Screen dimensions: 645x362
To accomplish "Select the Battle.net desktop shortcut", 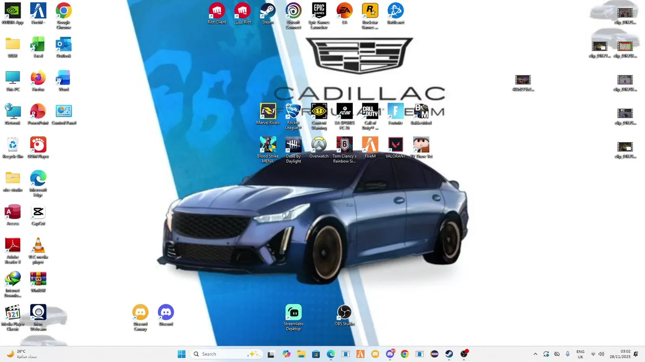I will click(396, 14).
